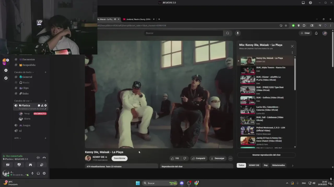The height and width of the screenshot is (187, 334).
Task: Toggle Discord camera on
Action: click(x=8, y=165)
